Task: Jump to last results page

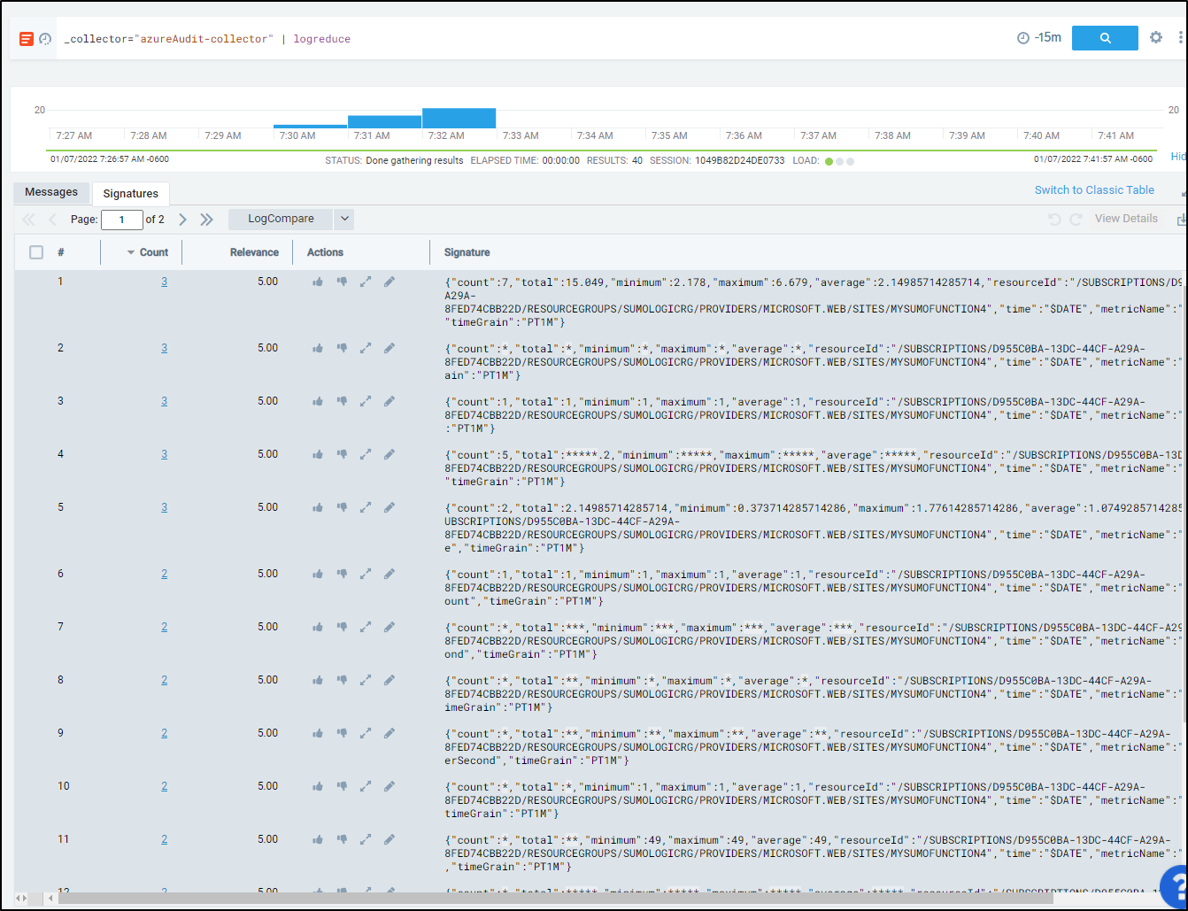Action: pyautogui.click(x=206, y=220)
